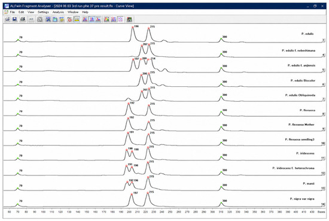Open the Window menu
This screenshot has height=221, width=329.
pyautogui.click(x=73, y=12)
